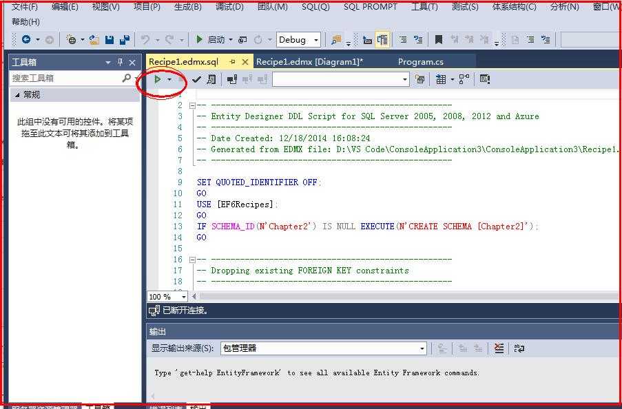Open the Debug configuration dropdown

[x=298, y=40]
